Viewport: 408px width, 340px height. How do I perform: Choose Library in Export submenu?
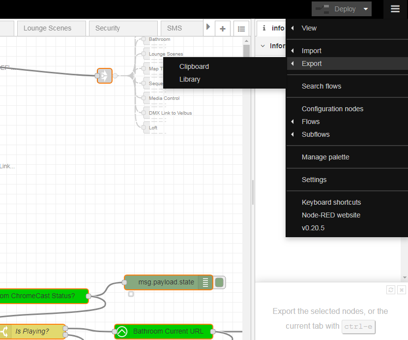[189, 79]
